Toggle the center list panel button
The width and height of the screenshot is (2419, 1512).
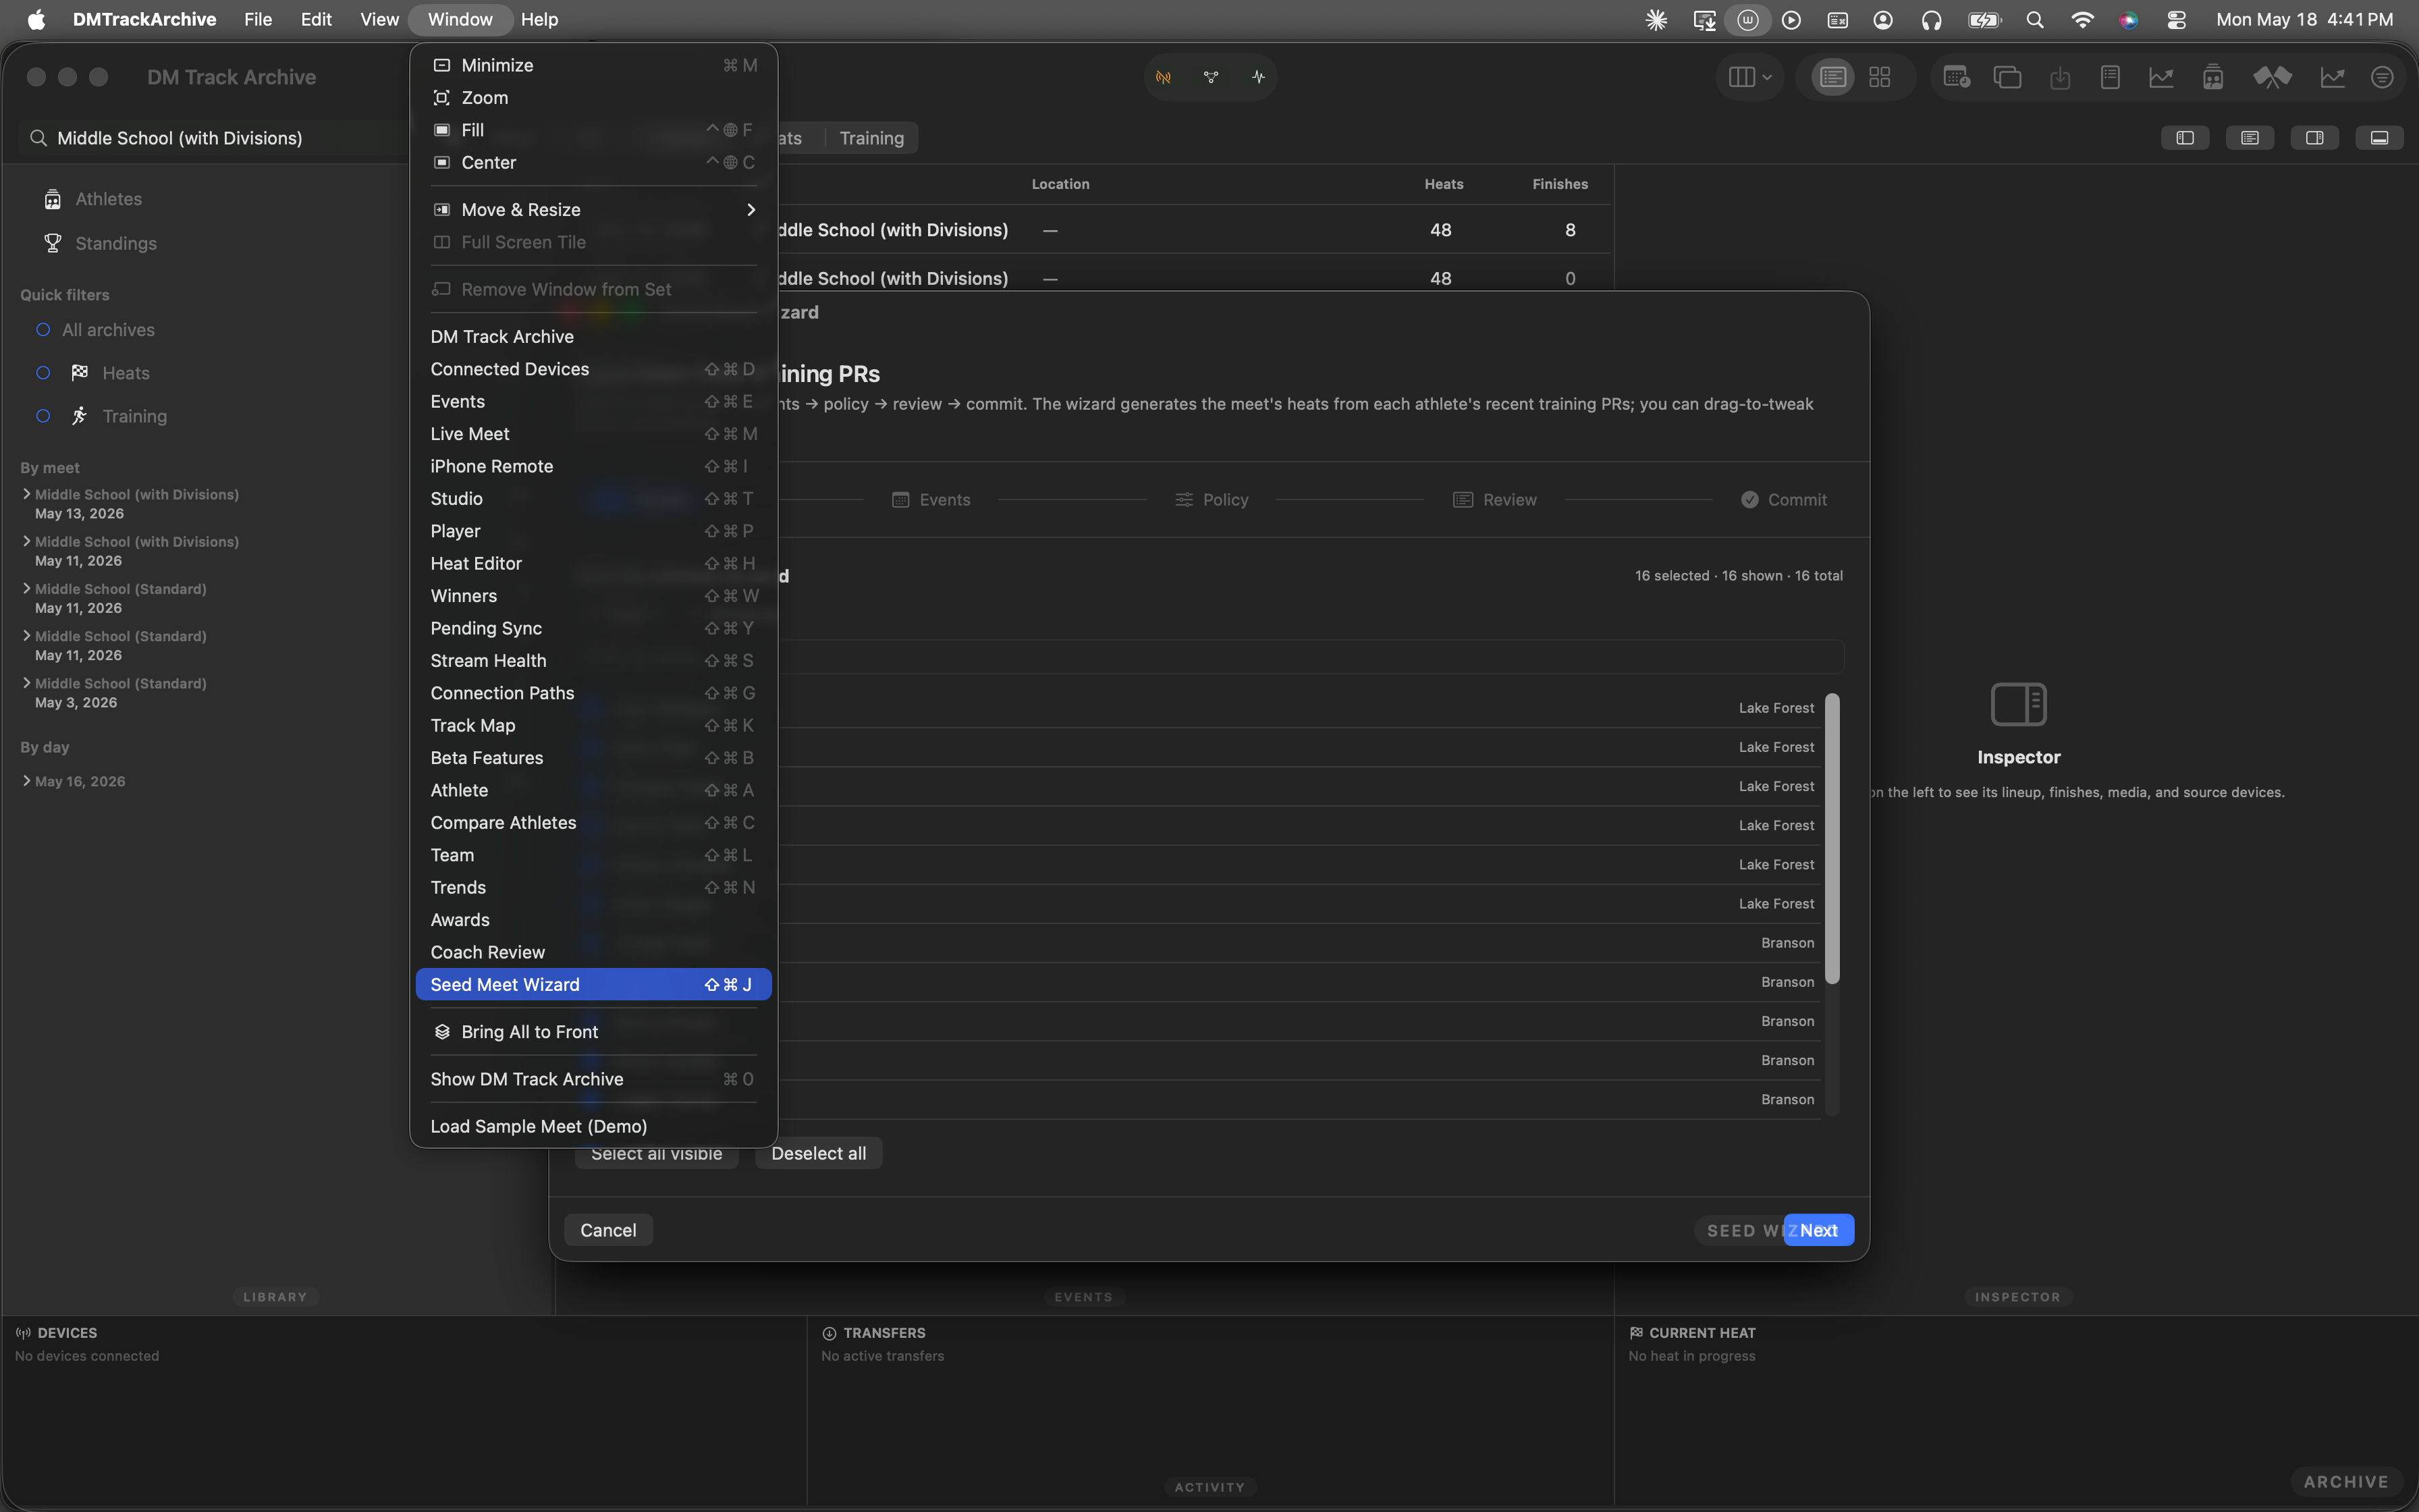click(2250, 138)
